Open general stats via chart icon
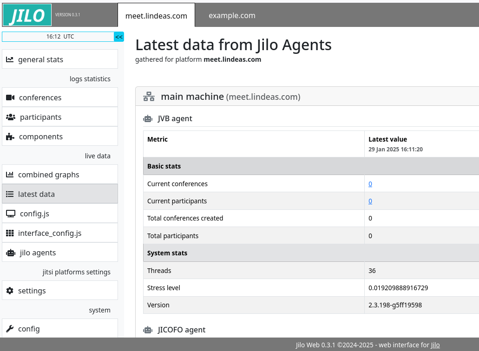 pyautogui.click(x=10, y=59)
